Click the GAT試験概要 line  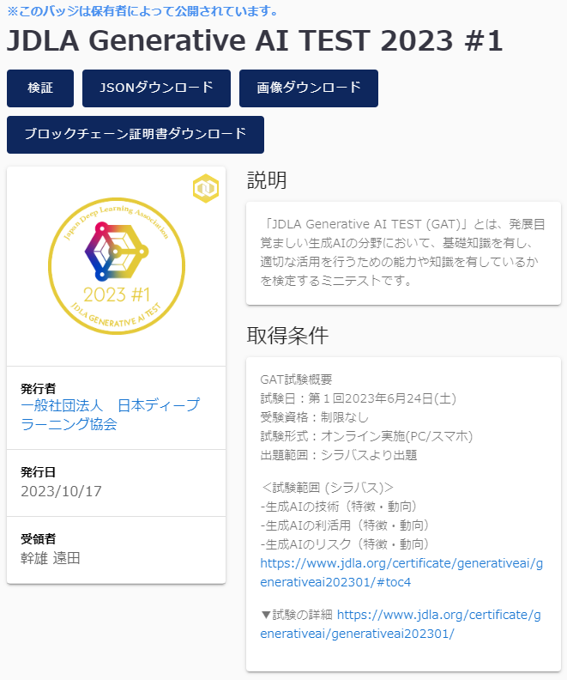[x=296, y=379]
